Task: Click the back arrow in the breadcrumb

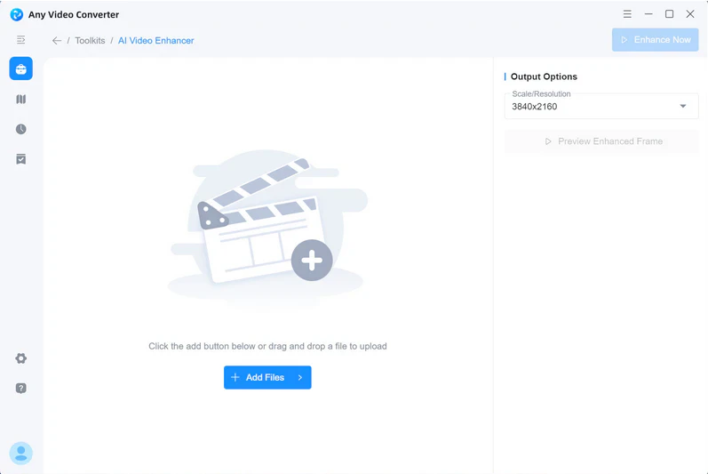Action: coord(57,41)
